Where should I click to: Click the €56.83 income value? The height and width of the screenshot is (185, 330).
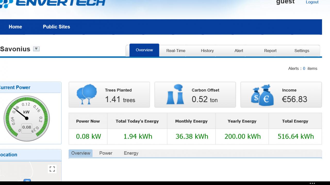295,99
